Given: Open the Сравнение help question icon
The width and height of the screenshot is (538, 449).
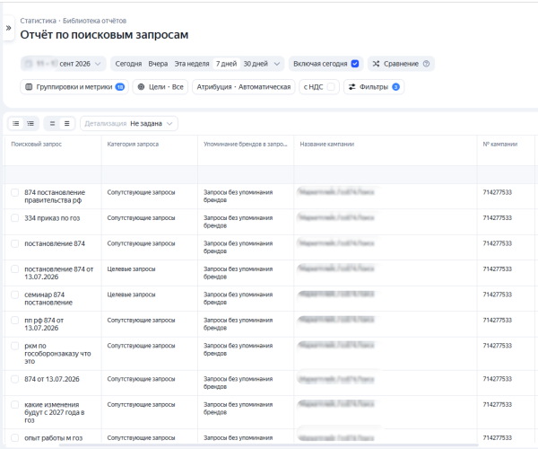Looking at the screenshot, I should [426, 64].
